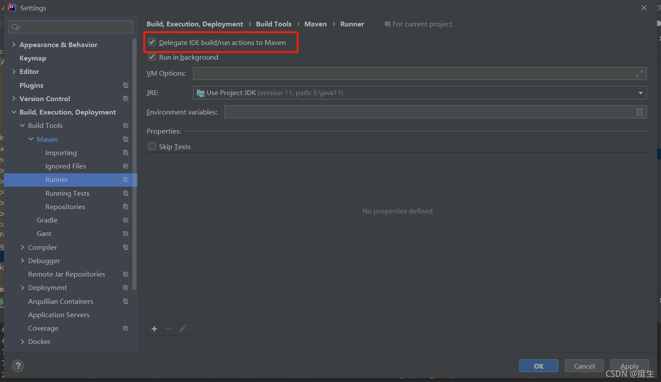Screen dimensions: 661x382
Task: Open Gradle settings page
Action: tap(47, 220)
